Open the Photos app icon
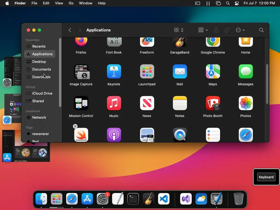 [x=246, y=103]
